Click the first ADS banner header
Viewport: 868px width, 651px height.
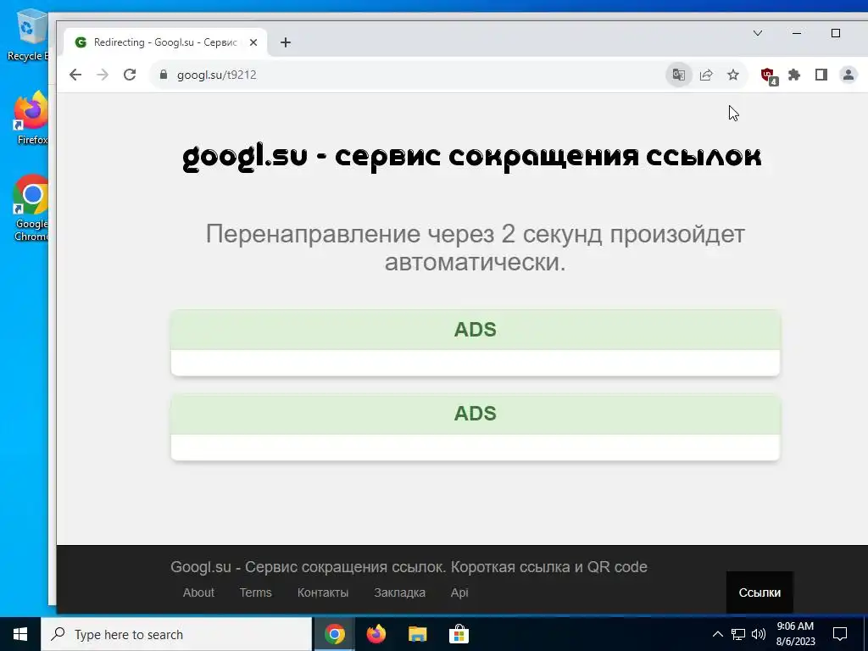click(475, 330)
